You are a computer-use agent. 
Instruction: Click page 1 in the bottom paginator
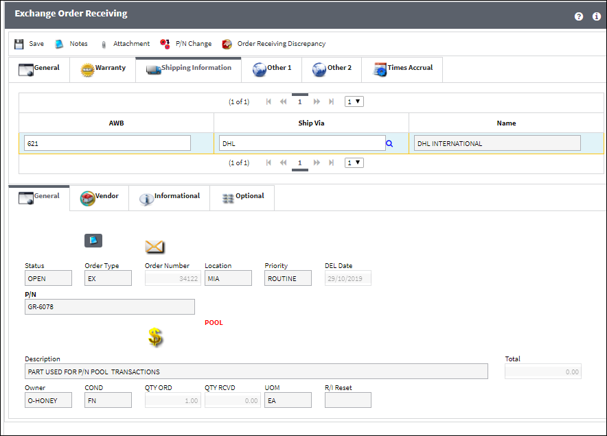[x=299, y=162]
